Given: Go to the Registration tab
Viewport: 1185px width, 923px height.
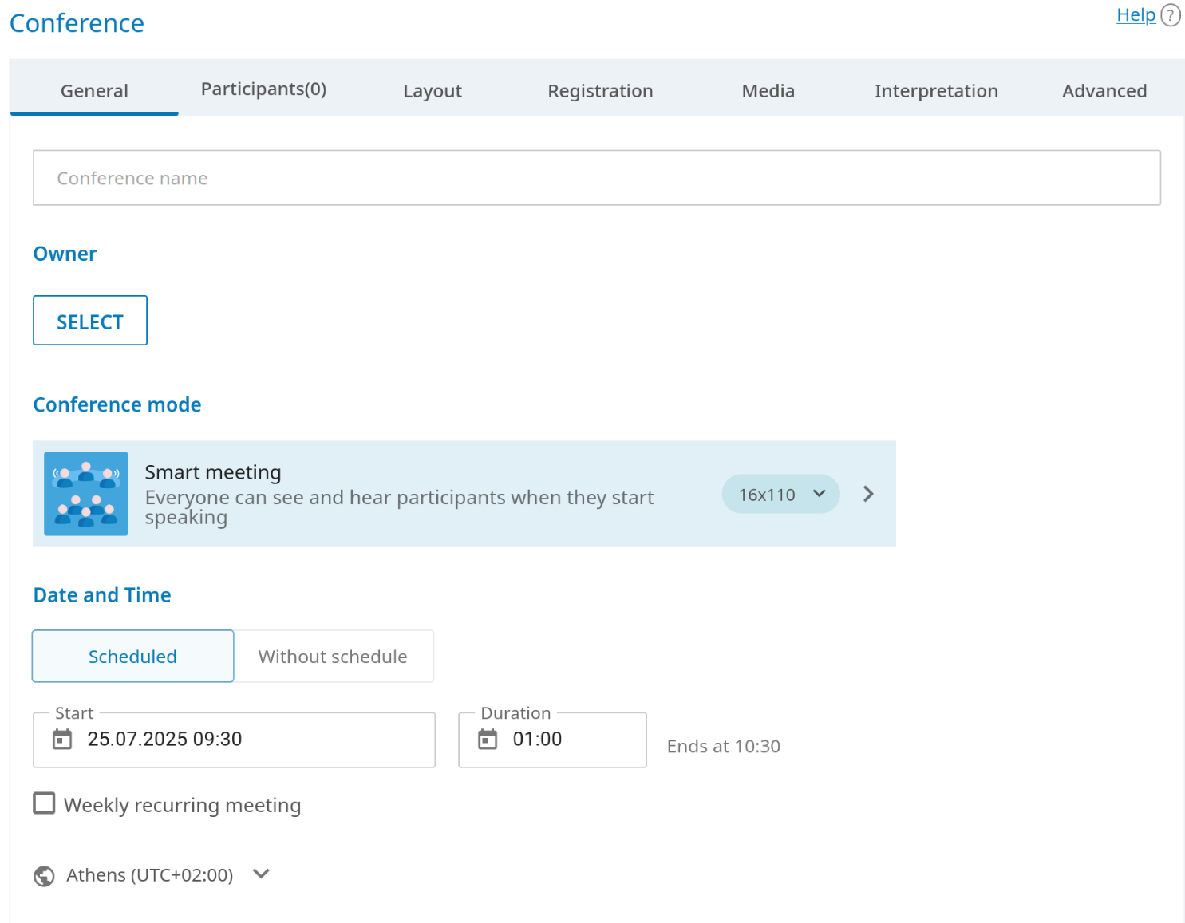Looking at the screenshot, I should click(x=600, y=91).
